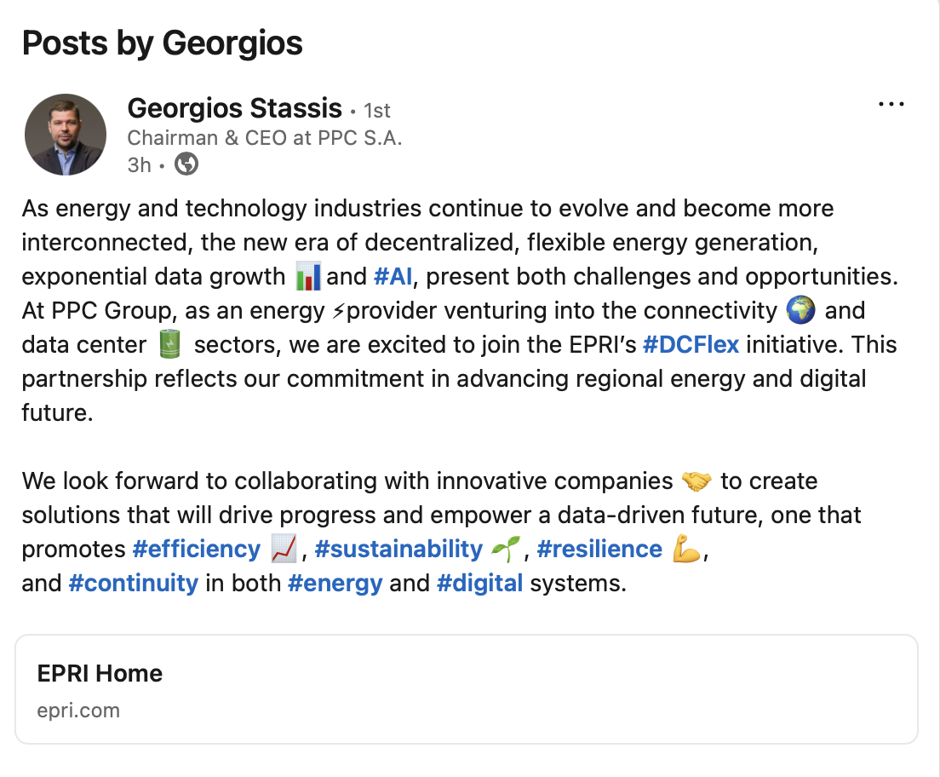Click the #energy hashtag
Image resolution: width=940 pixels, height=777 pixels.
[335, 584]
